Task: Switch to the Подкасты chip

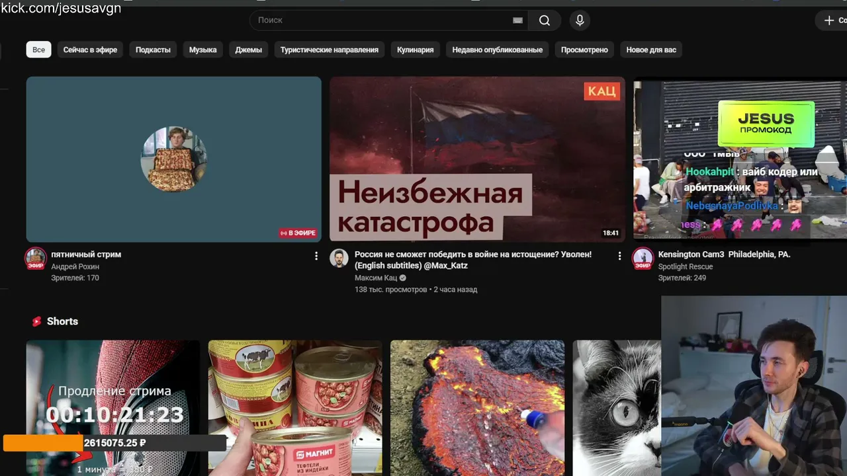Action: tap(153, 50)
